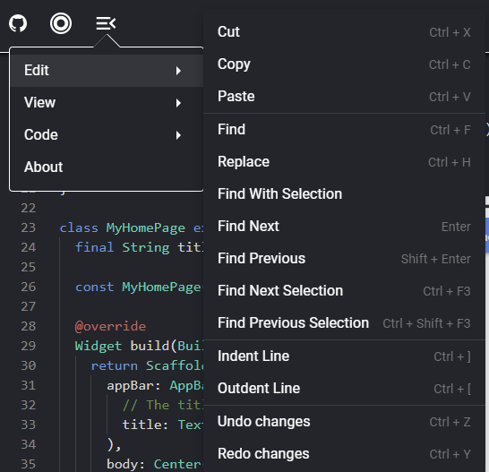
Task: Open the View submenu
Action: click(x=107, y=103)
